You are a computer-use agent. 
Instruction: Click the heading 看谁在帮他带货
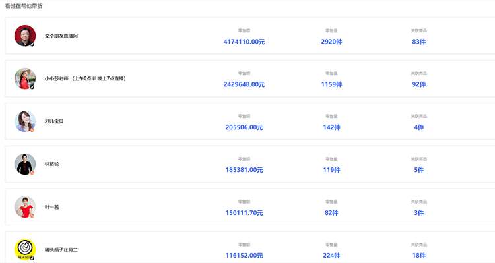[24, 6]
